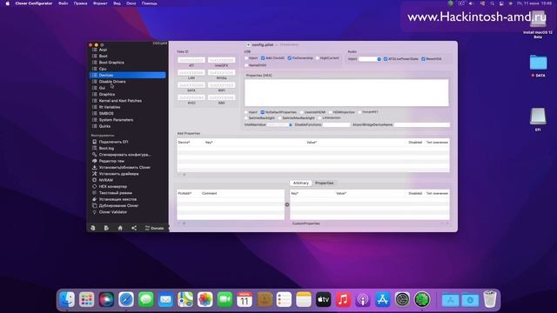Image resolution: width=557 pixels, height=313 pixels.
Task: Toggle USB Inject checkbox
Action: [x=246, y=58]
